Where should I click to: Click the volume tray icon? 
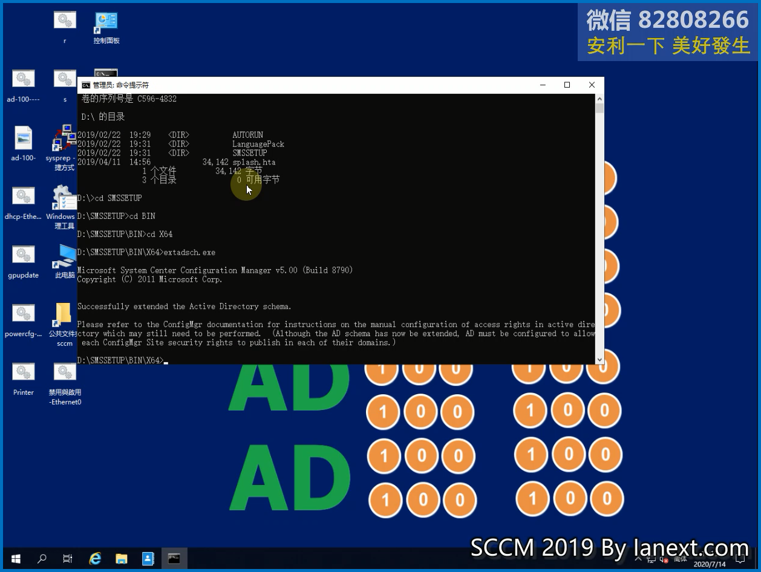click(665, 559)
